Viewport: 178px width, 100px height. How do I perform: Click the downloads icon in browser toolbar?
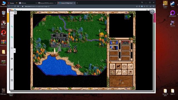150,6
